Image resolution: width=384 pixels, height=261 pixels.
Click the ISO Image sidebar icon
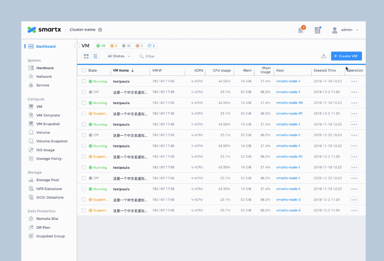click(31, 150)
